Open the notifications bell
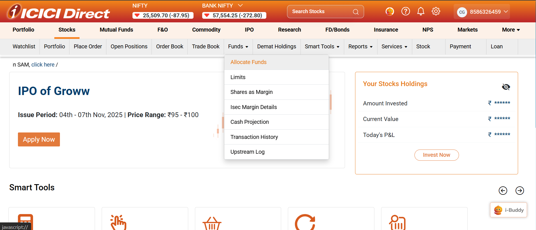The height and width of the screenshot is (230, 536). pos(421,11)
